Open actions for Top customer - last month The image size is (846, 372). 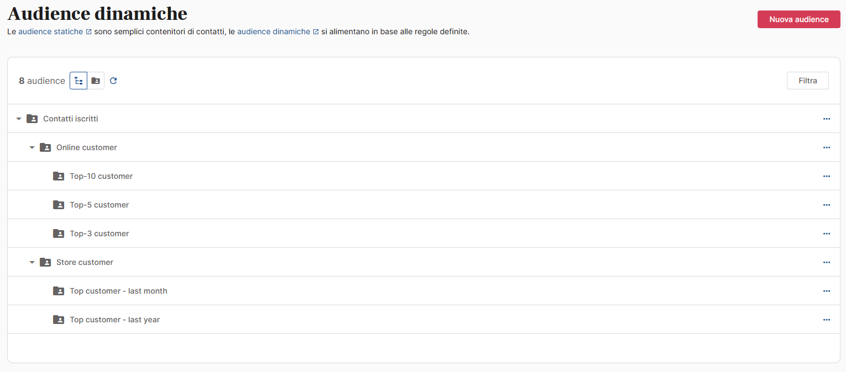pos(826,291)
